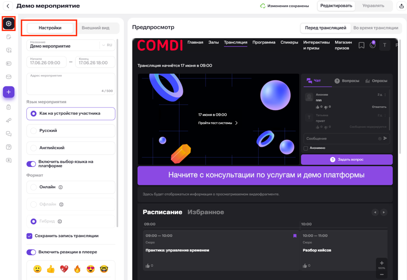Click like thumb under Аноним message
Screen dimensions: 407x280
(x=317, y=107)
